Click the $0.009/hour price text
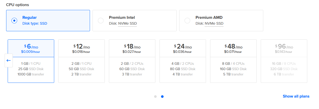 pyautogui.click(x=30, y=52)
